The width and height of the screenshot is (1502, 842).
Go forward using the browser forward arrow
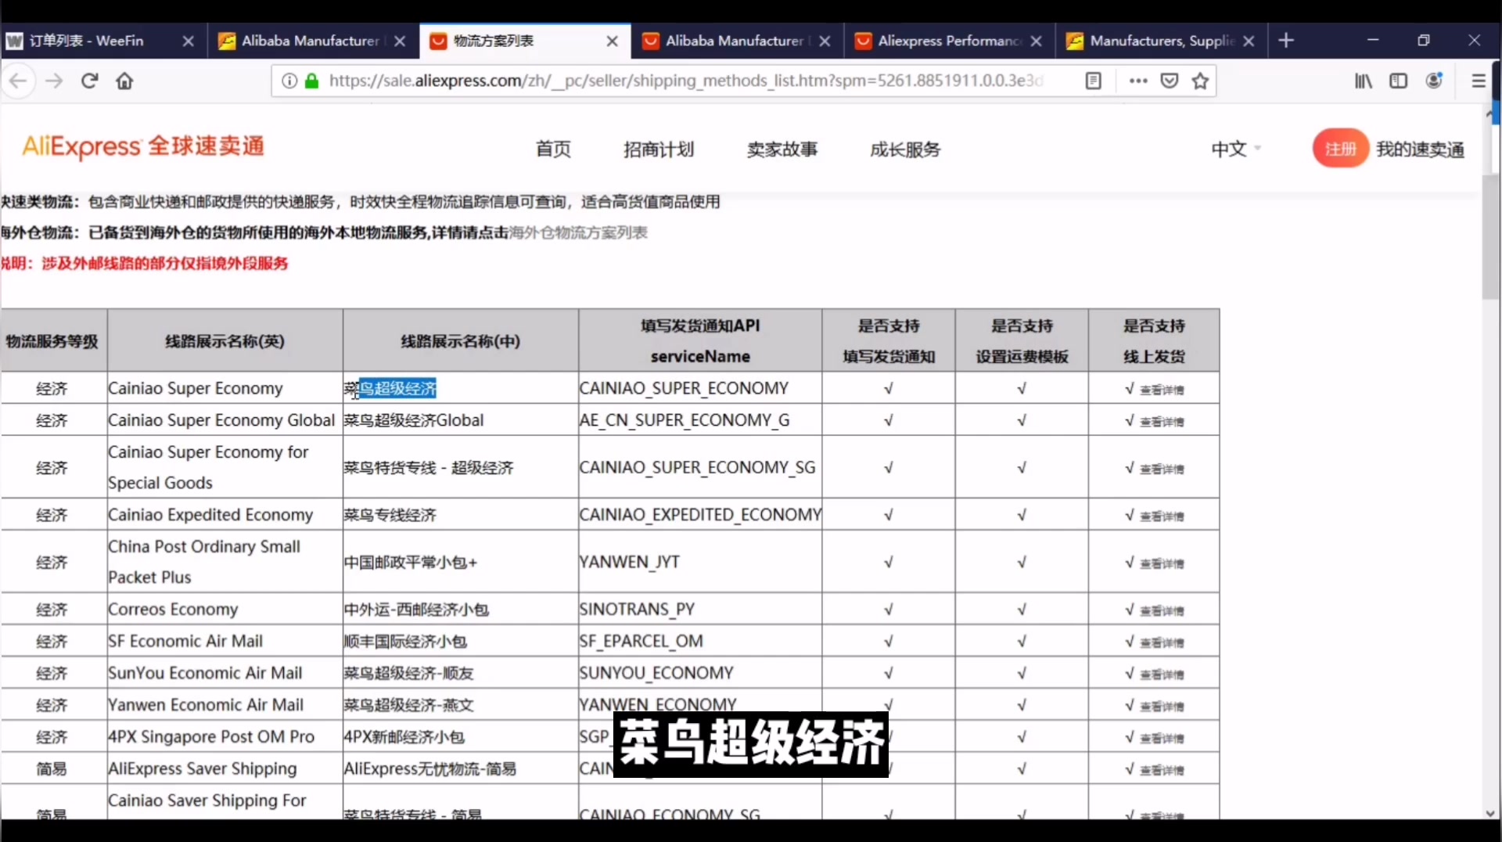point(54,81)
